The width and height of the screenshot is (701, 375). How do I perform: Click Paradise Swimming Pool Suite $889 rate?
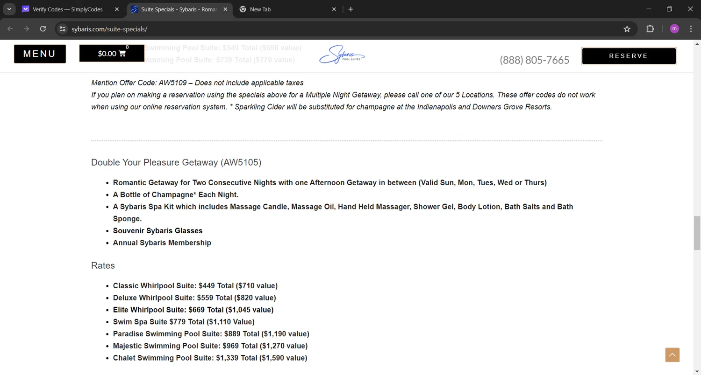(211, 334)
